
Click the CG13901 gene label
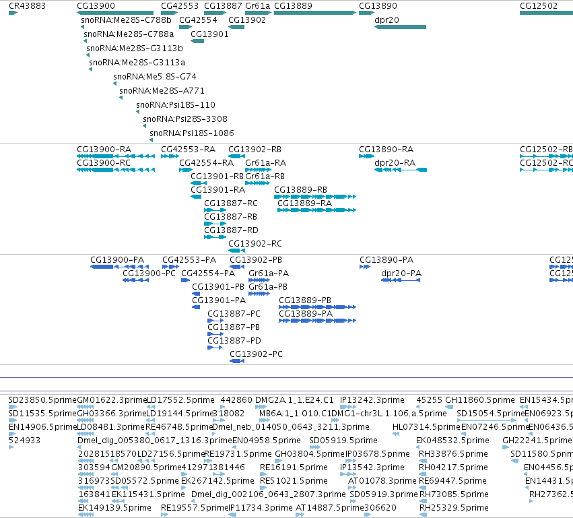coord(209,34)
